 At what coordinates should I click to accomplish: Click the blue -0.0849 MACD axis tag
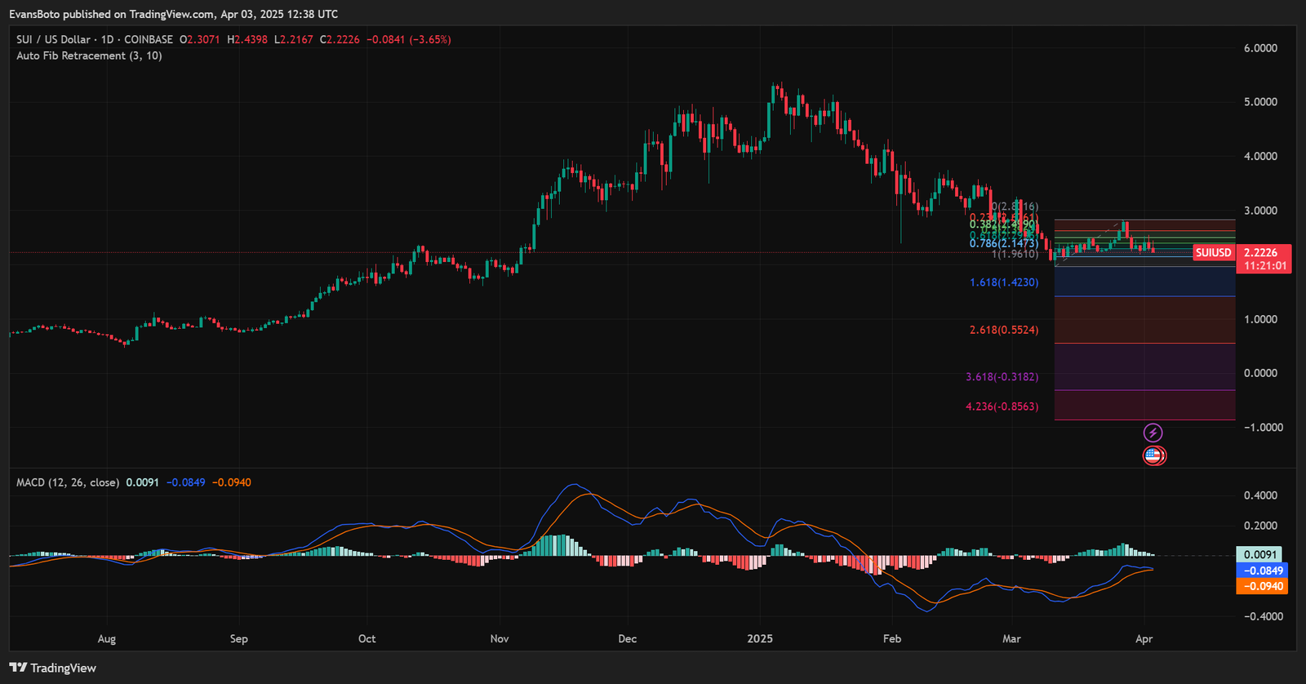tap(1263, 571)
